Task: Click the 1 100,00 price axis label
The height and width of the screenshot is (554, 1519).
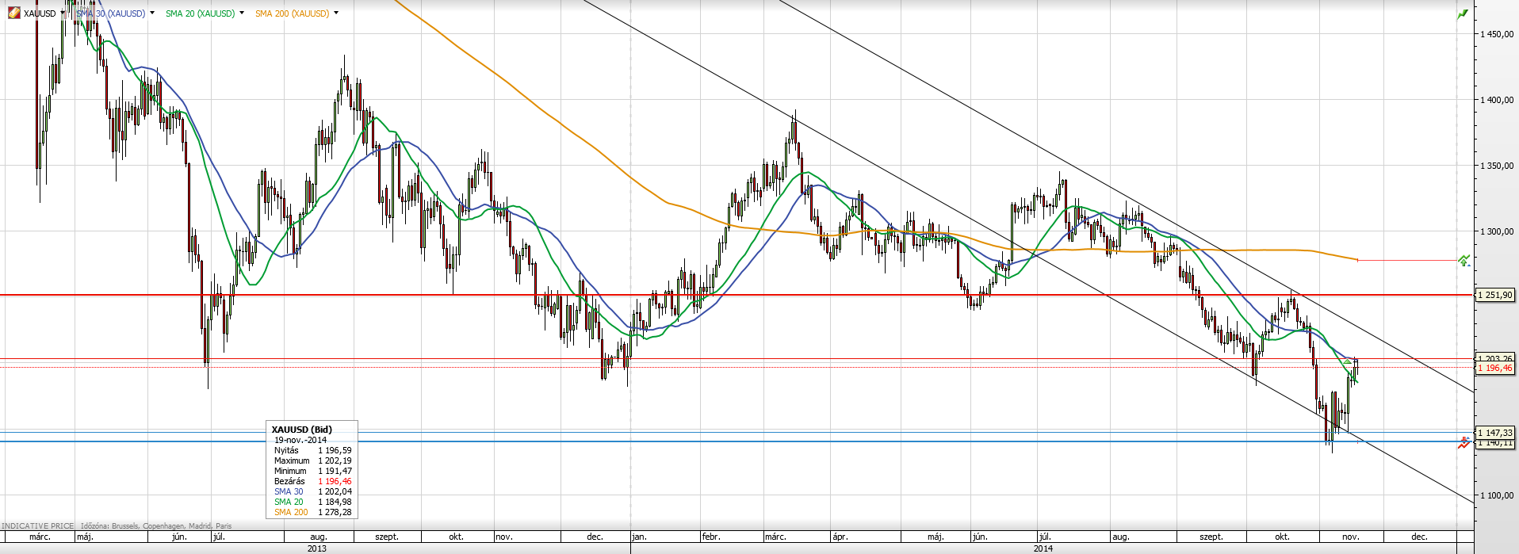Action: point(1498,495)
